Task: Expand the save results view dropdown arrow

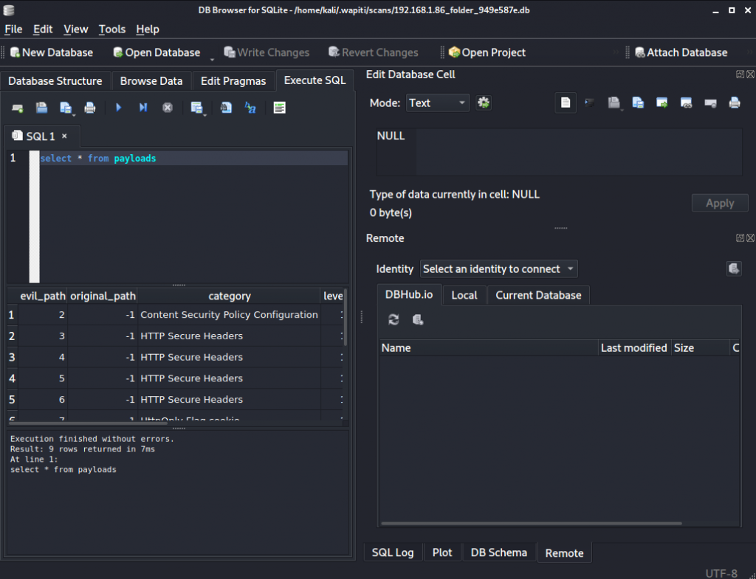Action: [205, 114]
